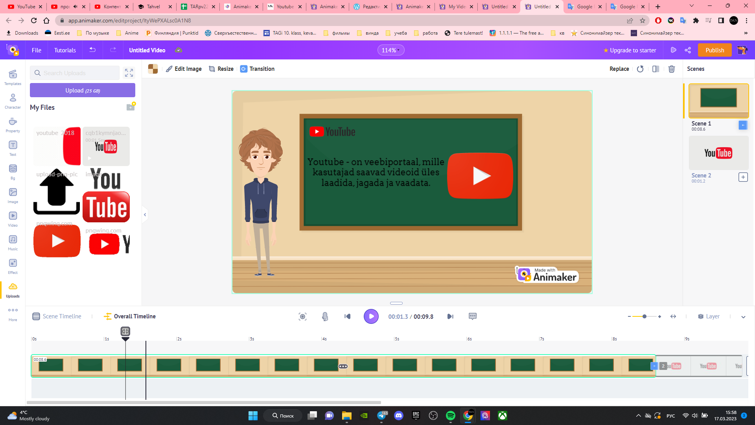
Task: Switch to the Tahvel browser tab
Action: click(x=155, y=6)
